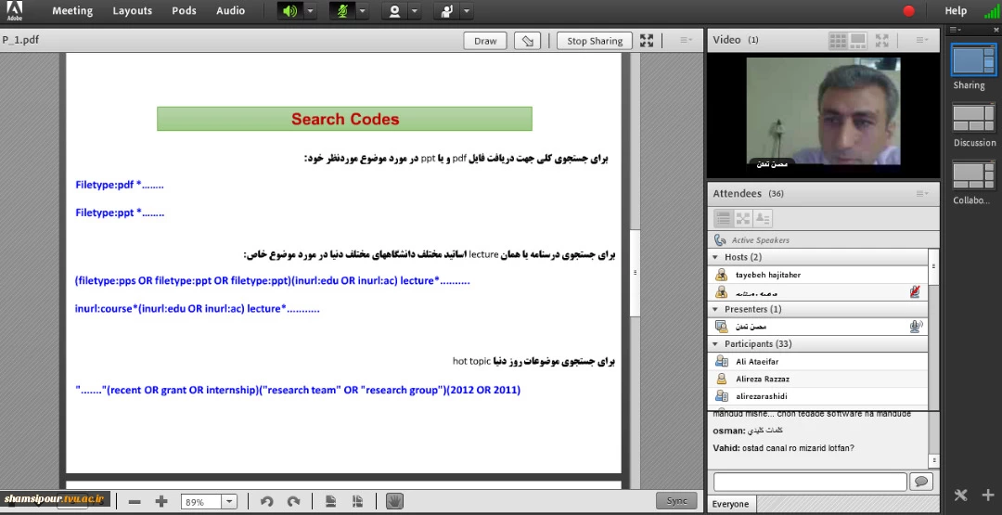Expand the speaker options dropdown arrow

tap(310, 11)
